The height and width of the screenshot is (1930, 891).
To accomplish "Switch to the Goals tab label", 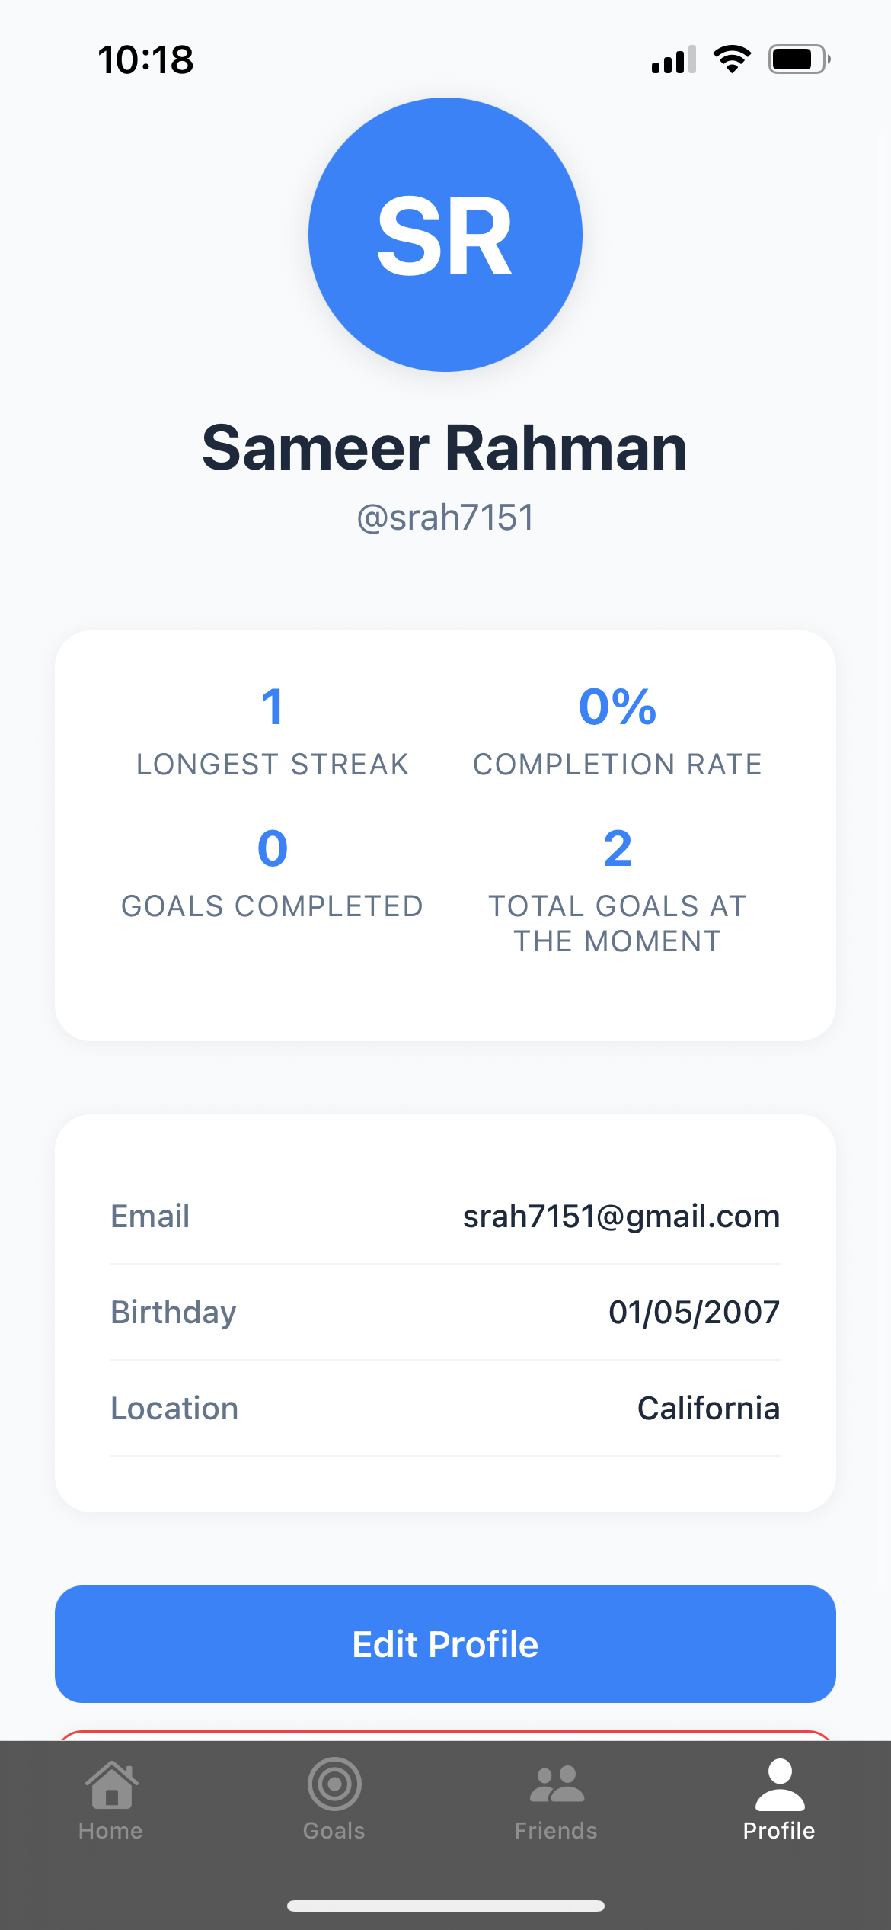I will (334, 1831).
